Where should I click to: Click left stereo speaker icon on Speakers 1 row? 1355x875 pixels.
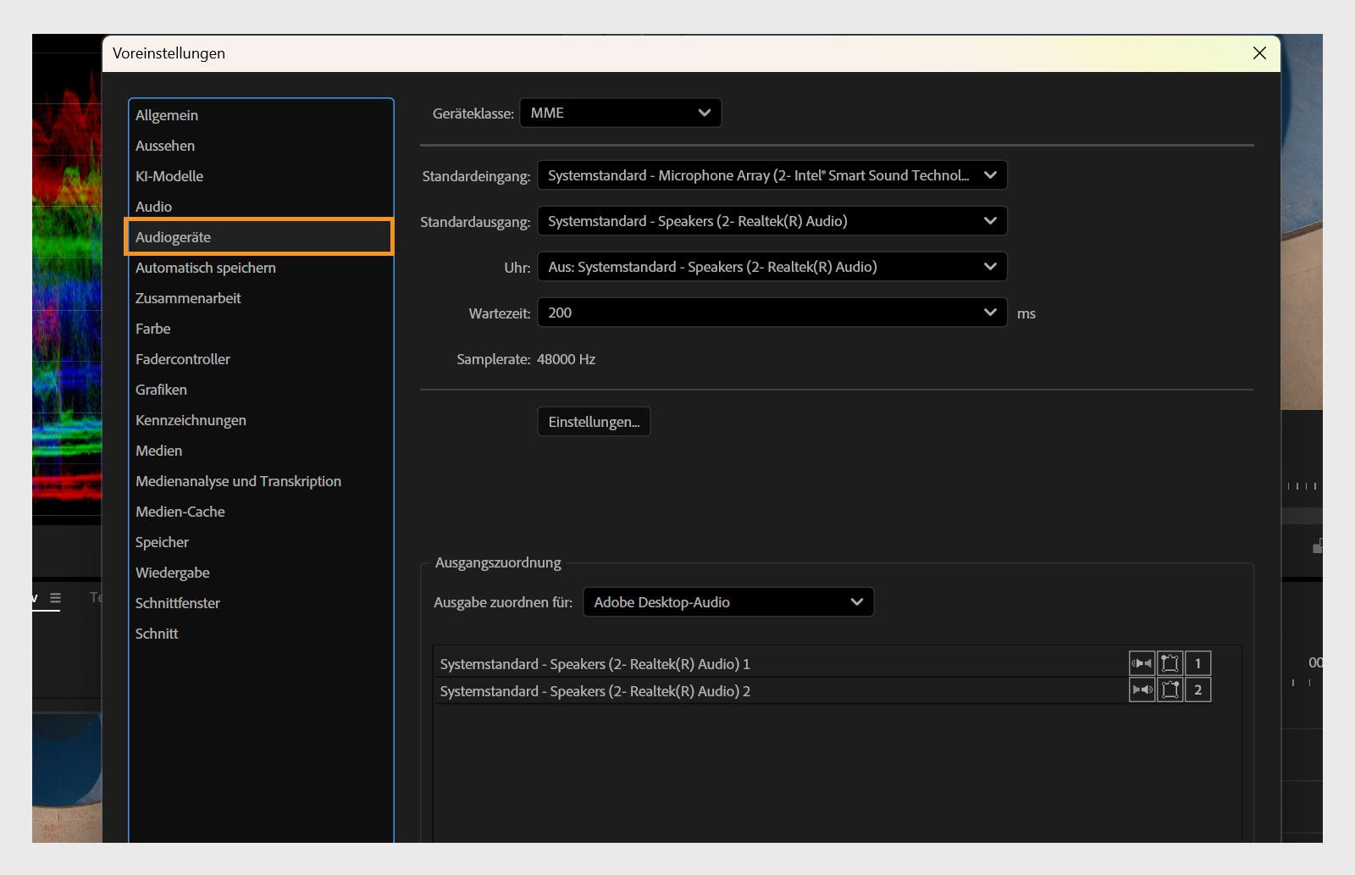click(x=1142, y=663)
